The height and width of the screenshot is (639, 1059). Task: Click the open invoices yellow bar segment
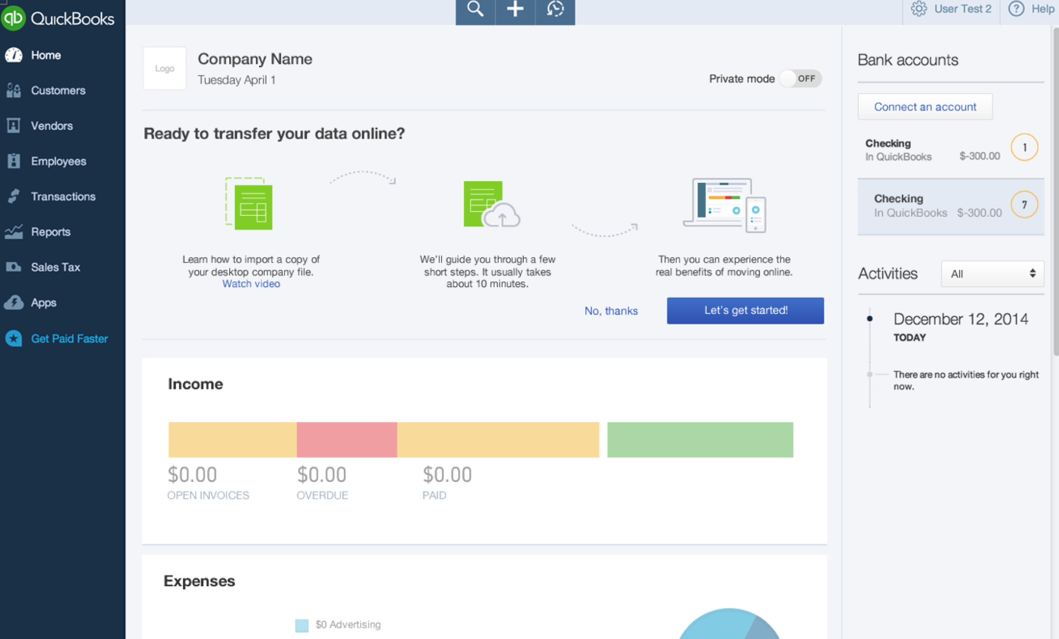232,440
